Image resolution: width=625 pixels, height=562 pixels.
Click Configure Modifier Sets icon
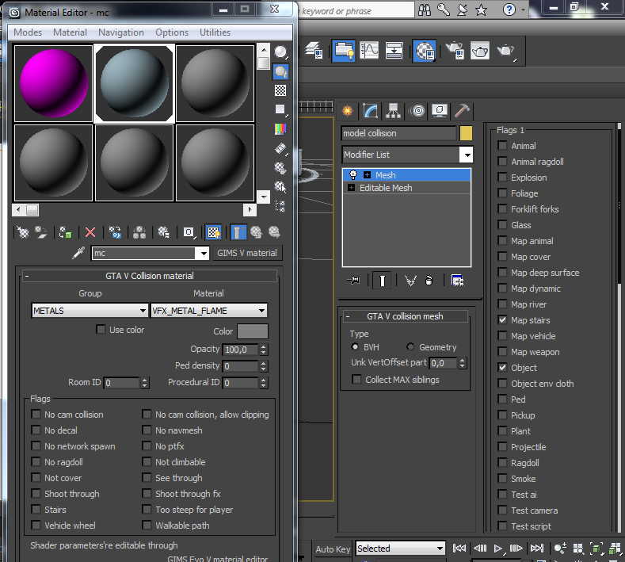click(458, 281)
